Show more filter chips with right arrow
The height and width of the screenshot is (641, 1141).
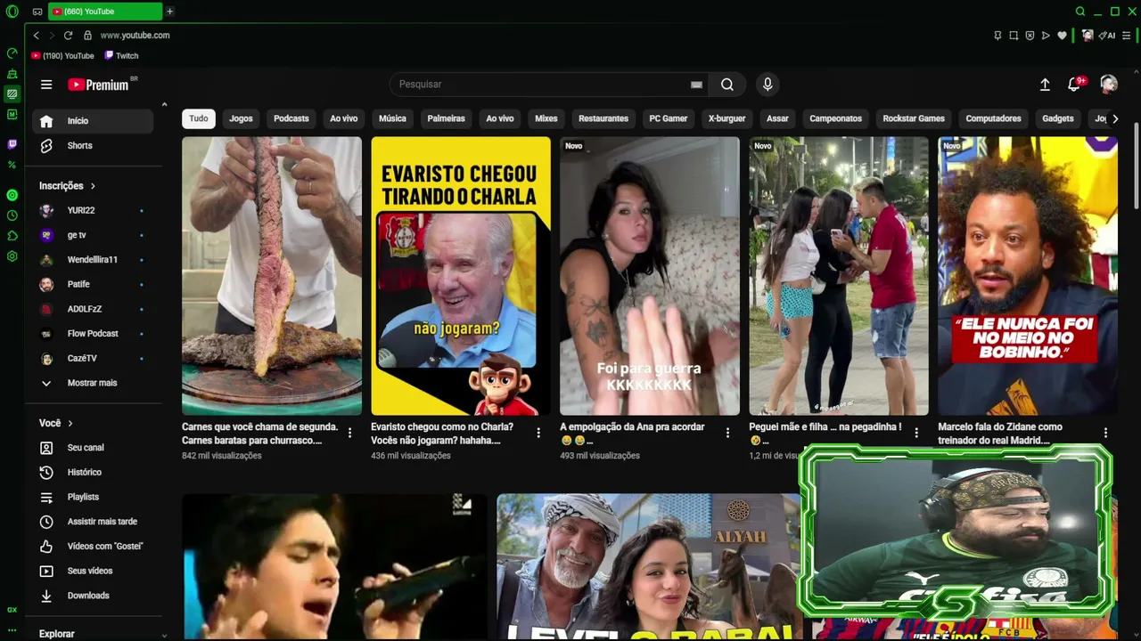tap(1114, 118)
